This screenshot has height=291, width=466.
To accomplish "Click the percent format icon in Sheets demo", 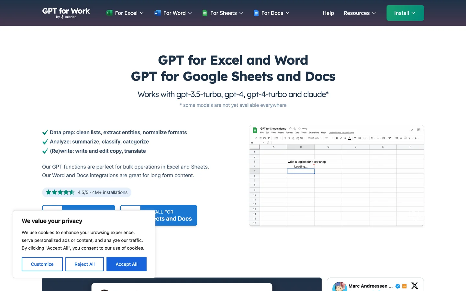I will point(289,138).
